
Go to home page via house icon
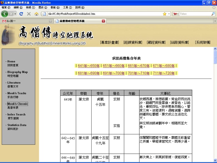36,14
